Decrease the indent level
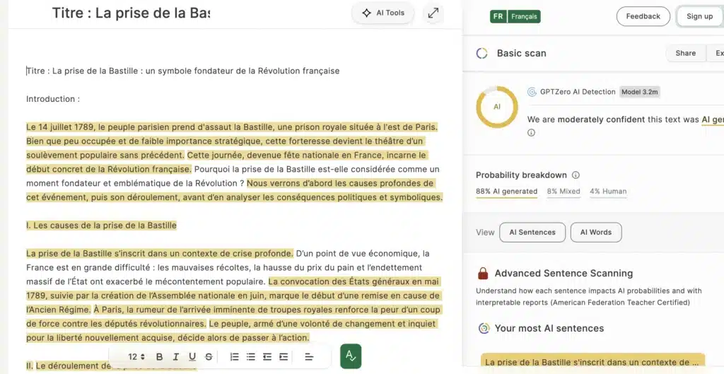This screenshot has width=724, height=374. [x=267, y=356]
